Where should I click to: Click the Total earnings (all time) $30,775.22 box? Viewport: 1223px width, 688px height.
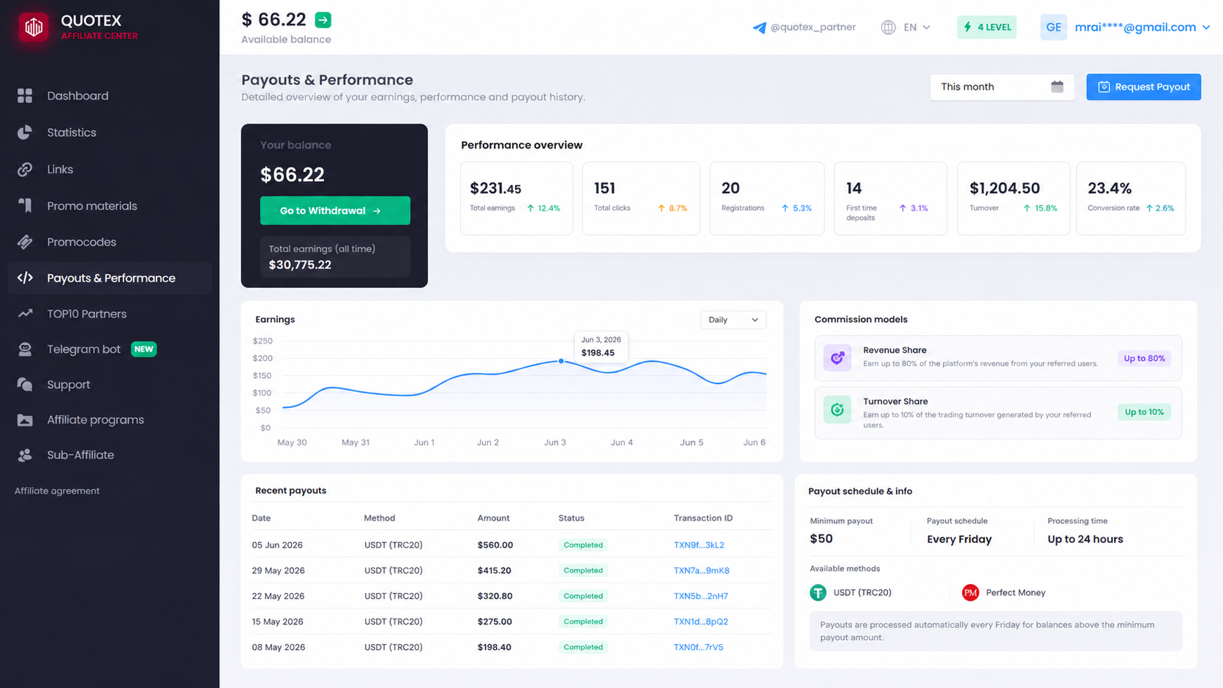[x=335, y=257]
